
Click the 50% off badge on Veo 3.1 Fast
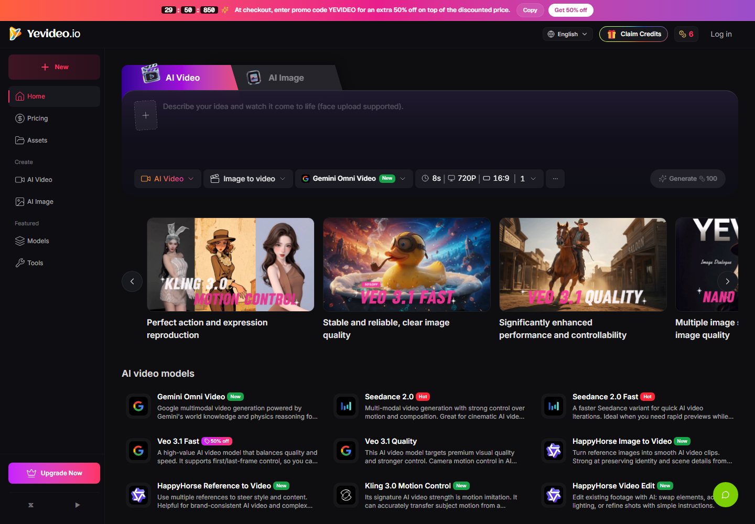pos(217,441)
